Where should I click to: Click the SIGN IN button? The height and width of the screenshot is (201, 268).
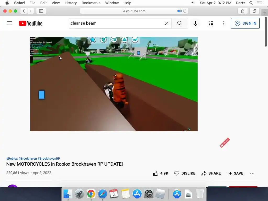pyautogui.click(x=245, y=23)
